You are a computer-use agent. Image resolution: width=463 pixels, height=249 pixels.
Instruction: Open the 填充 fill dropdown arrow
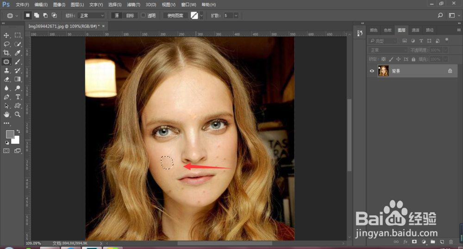[445, 59]
